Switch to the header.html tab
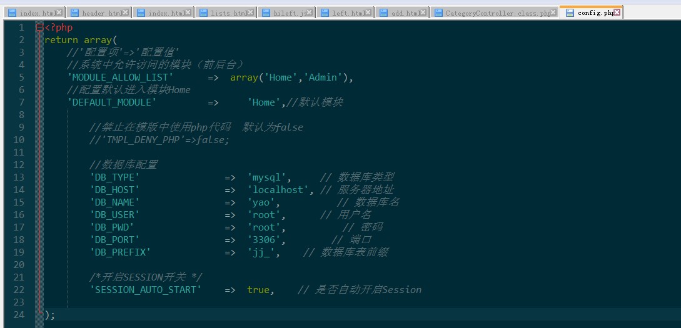Viewport: 681px width, 328px height. pyautogui.click(x=101, y=13)
